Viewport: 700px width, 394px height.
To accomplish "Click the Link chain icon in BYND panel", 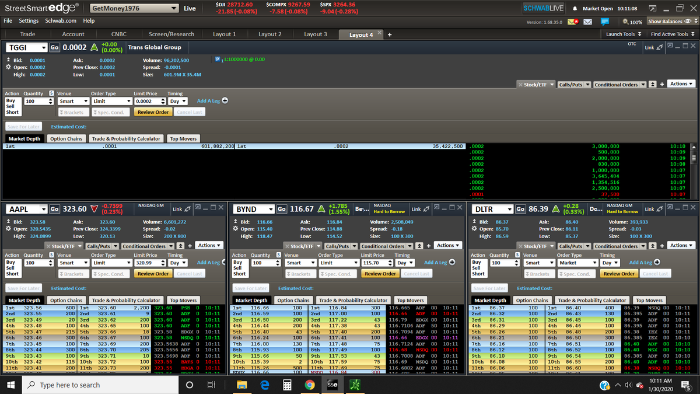I will [x=425, y=209].
